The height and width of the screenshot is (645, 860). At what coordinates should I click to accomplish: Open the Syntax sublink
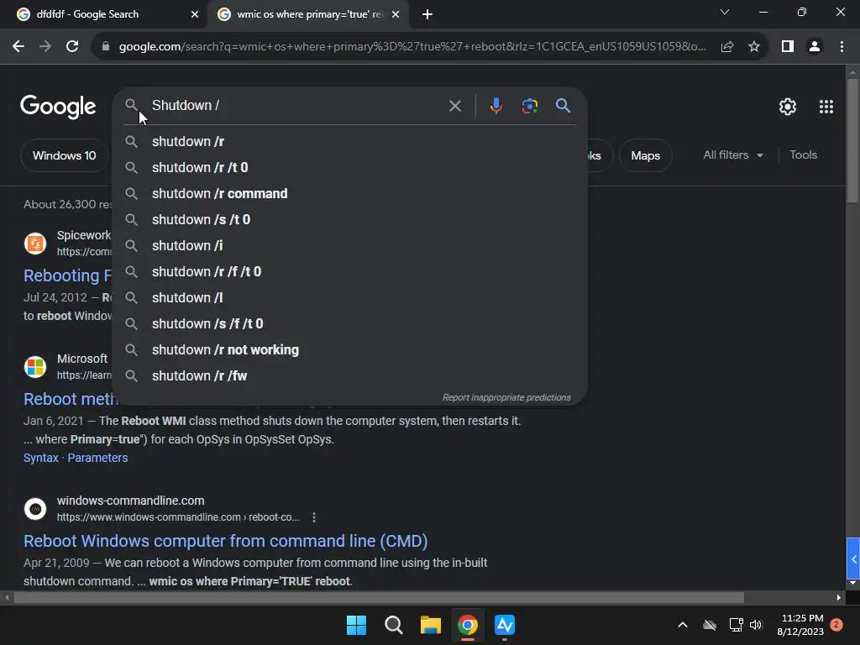tap(40, 458)
